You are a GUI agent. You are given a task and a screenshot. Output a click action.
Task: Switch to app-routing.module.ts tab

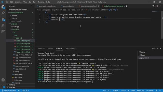click(47, 6)
